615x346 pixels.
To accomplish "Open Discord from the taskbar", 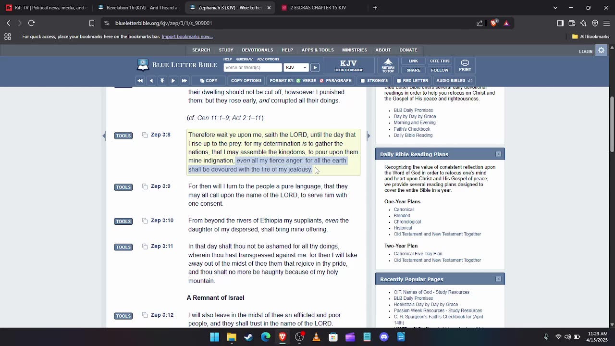I will coord(384,337).
